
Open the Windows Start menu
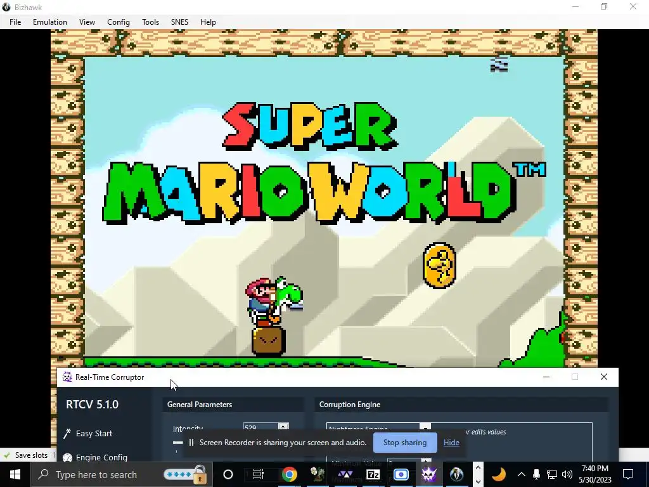click(15, 474)
